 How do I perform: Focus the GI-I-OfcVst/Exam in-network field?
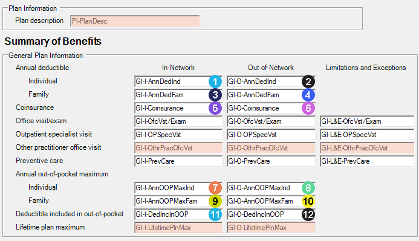178,121
